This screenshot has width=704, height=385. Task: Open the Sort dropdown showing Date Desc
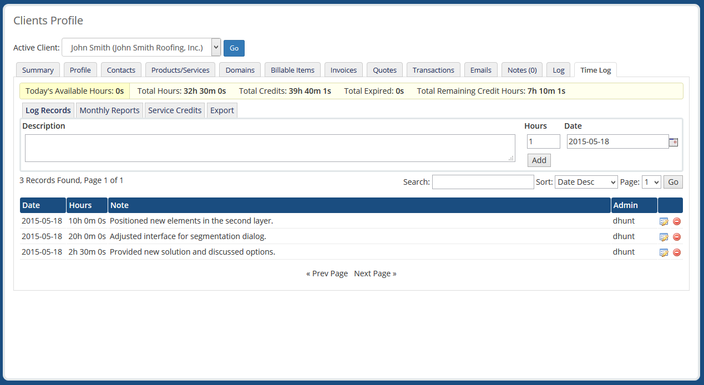pyautogui.click(x=586, y=181)
